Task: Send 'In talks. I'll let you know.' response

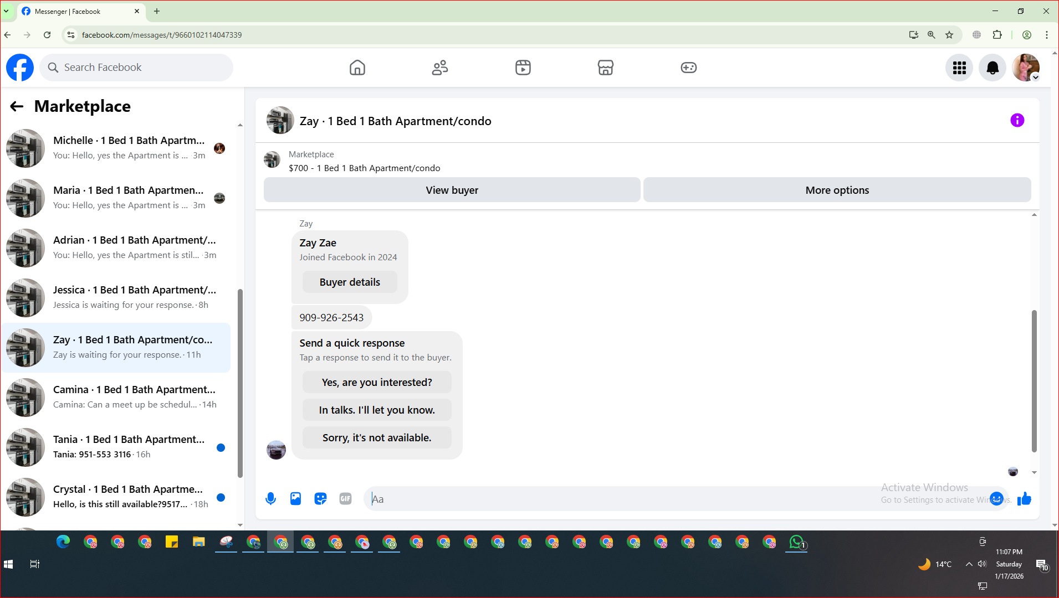Action: pyautogui.click(x=377, y=410)
